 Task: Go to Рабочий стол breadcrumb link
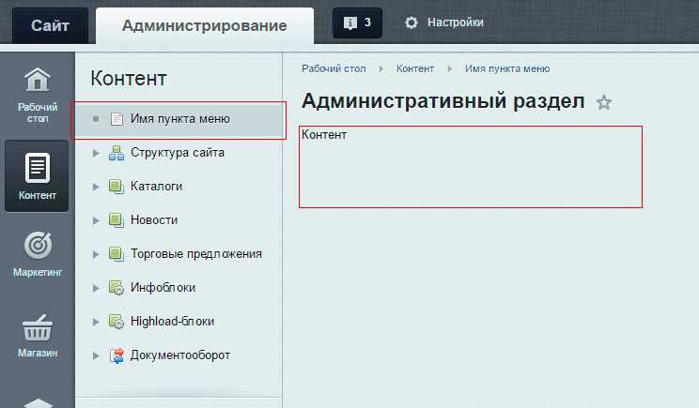tap(334, 69)
